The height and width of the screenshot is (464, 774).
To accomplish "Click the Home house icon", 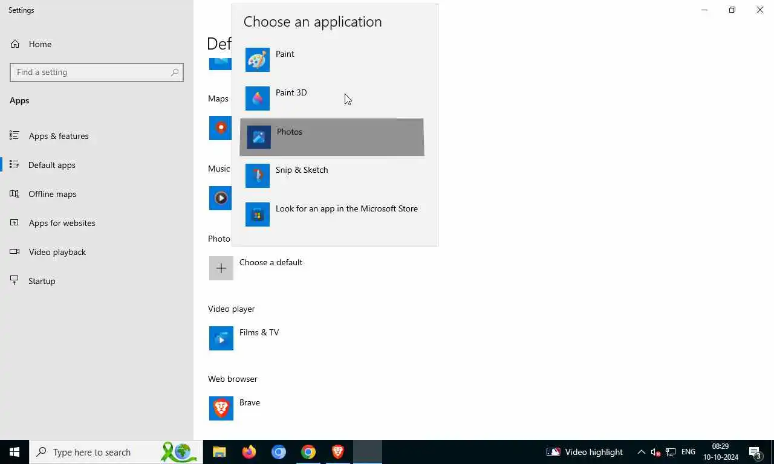I will pyautogui.click(x=15, y=44).
